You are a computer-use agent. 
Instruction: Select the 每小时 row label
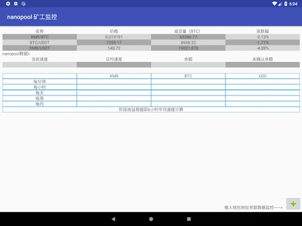coord(40,87)
